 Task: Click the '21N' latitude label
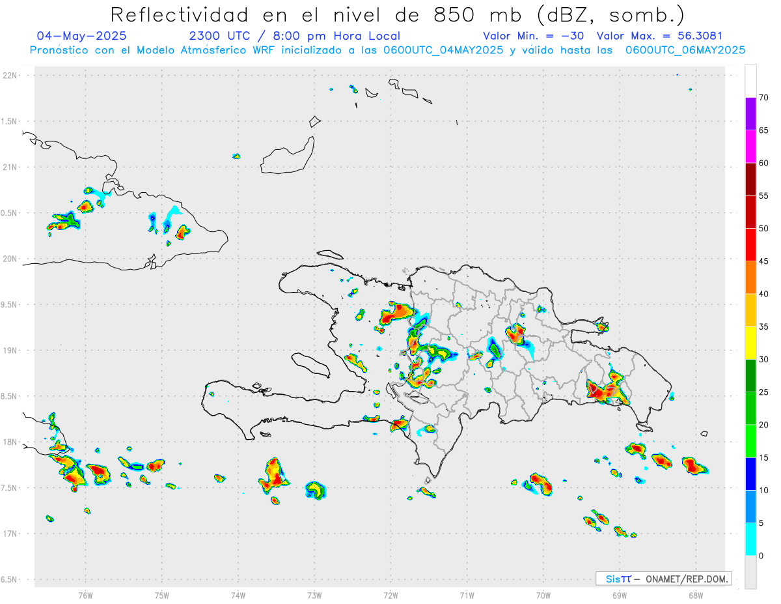pos(10,167)
